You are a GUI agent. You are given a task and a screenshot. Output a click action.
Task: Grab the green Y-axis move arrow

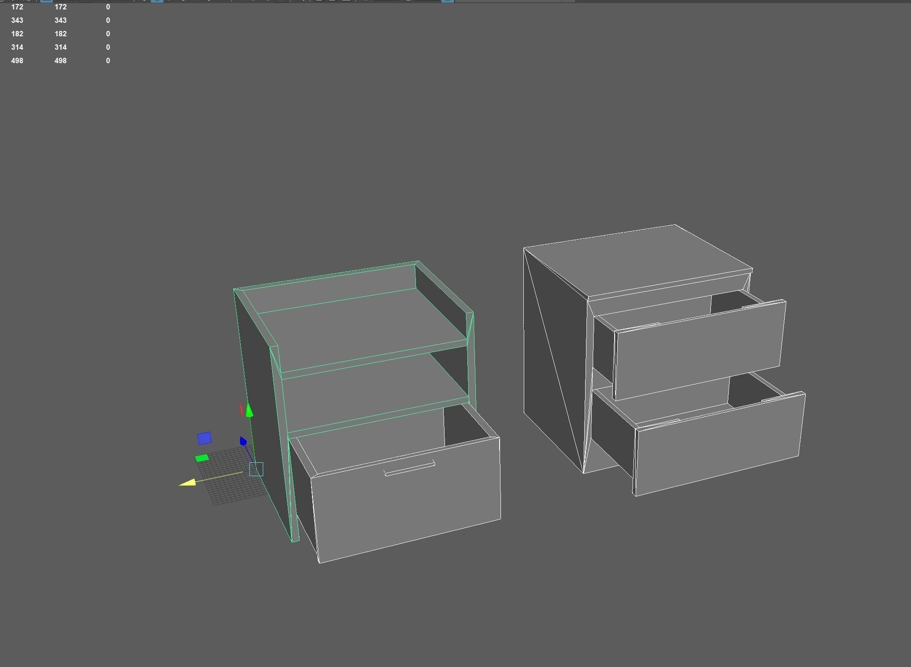tap(249, 411)
